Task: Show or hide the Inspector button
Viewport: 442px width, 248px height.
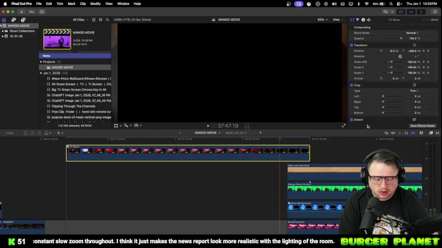Action: [421, 12]
